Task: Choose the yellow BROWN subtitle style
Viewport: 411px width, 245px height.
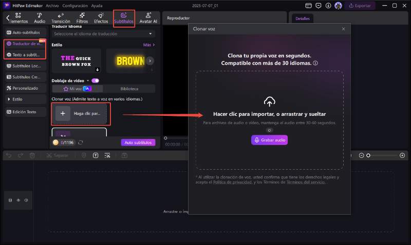Action: 130,61
